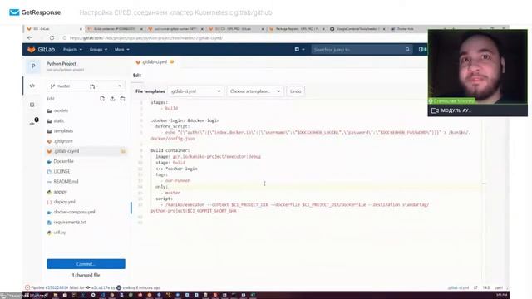The height and width of the screenshot is (299, 532).
Task: Select the Edit tab above editor
Action: point(137,76)
